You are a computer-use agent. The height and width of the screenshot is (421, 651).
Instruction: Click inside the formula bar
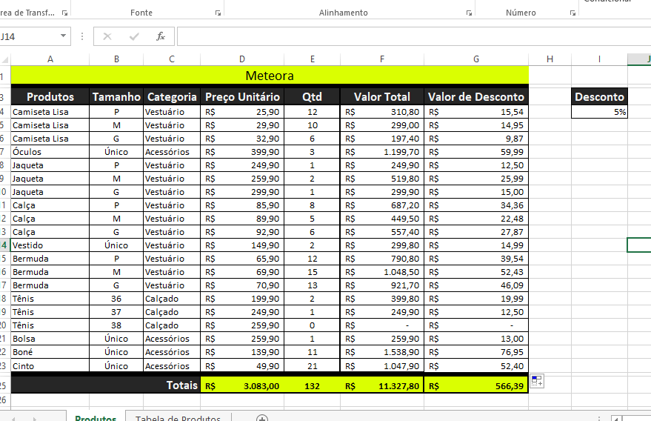pyautogui.click(x=414, y=36)
